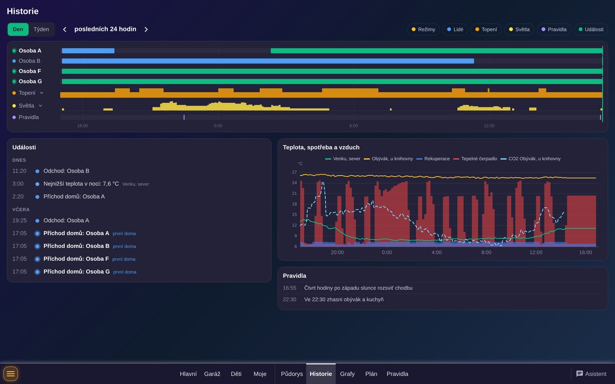
Task: Toggle Rekuperace chart legend series
Action: [433, 159]
